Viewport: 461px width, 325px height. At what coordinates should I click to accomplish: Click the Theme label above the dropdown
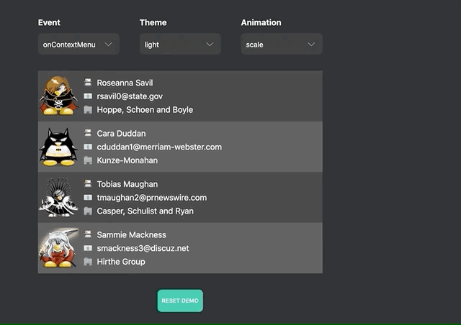(x=153, y=22)
